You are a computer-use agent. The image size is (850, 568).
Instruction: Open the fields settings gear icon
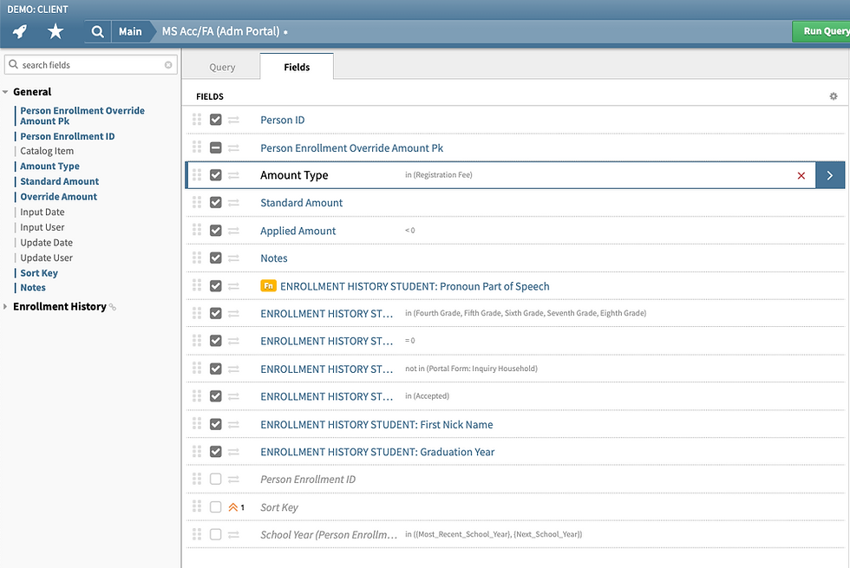click(x=834, y=96)
